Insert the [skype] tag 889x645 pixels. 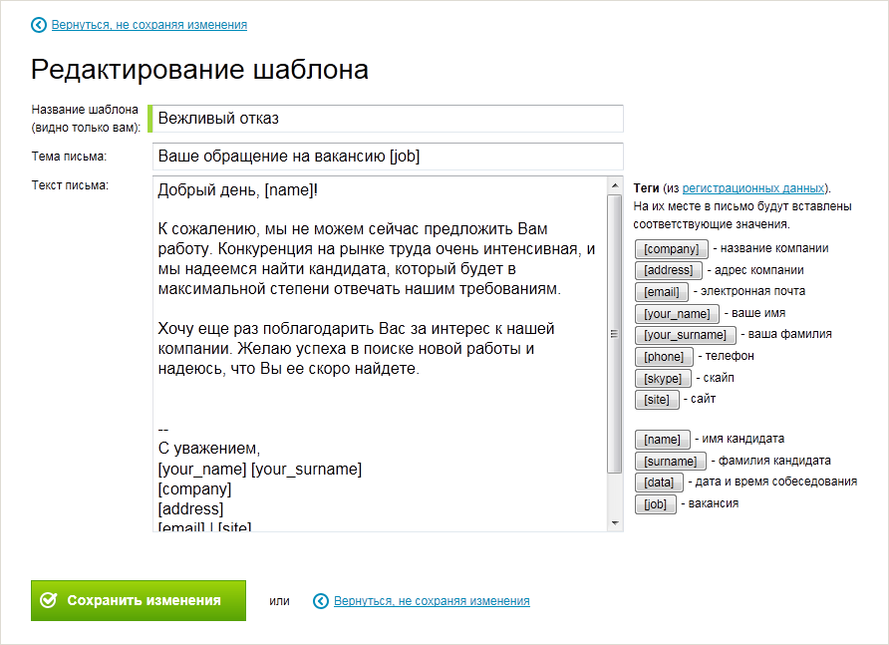(x=663, y=379)
